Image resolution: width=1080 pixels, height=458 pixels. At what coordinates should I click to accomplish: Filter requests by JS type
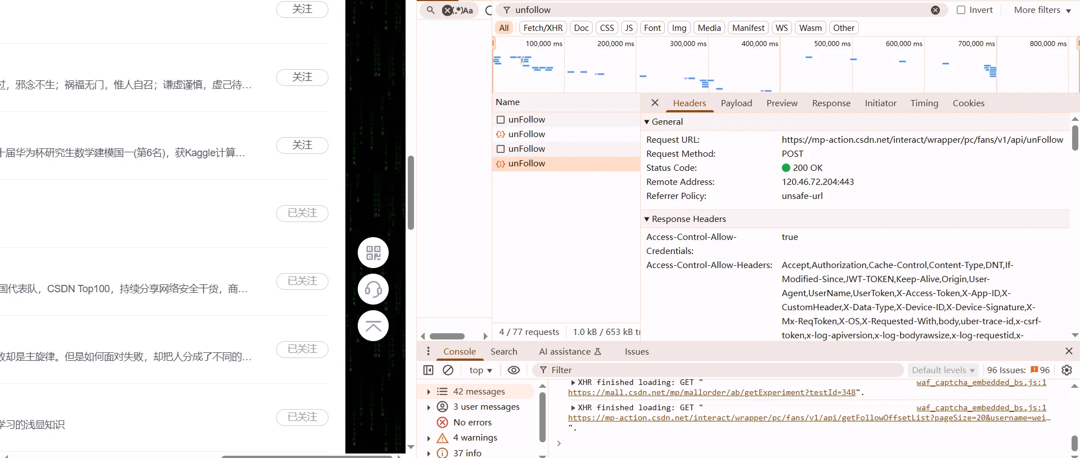[x=629, y=28]
